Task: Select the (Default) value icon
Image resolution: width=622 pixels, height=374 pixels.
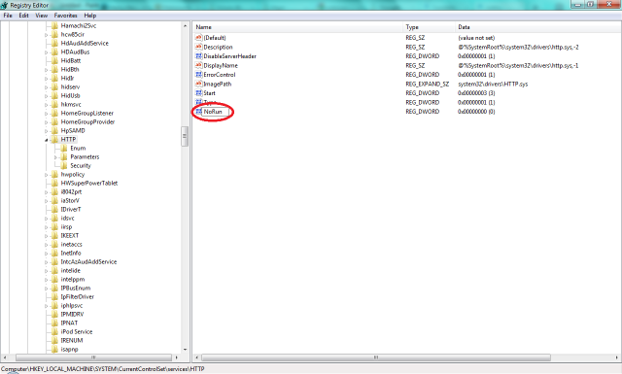Action: [x=198, y=37]
